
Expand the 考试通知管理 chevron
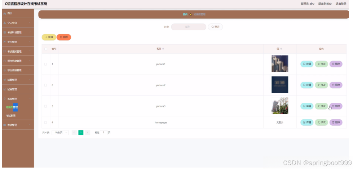pyautogui.click(x=30, y=51)
